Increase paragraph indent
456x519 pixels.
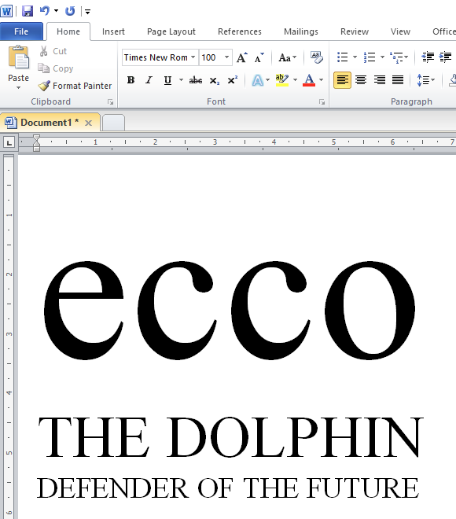[x=446, y=57]
